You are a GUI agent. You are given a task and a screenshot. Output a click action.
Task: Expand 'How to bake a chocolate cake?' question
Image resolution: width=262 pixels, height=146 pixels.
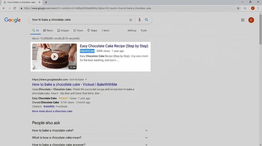[x=90, y=131]
